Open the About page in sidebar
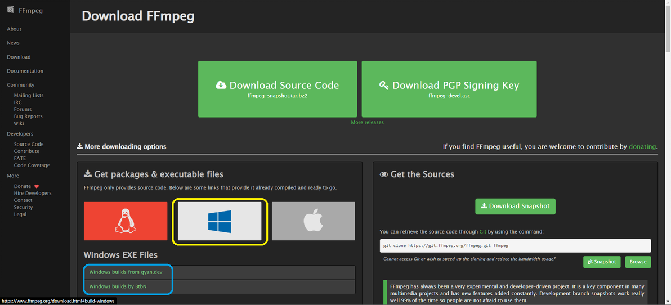This screenshot has height=305, width=671. click(14, 29)
